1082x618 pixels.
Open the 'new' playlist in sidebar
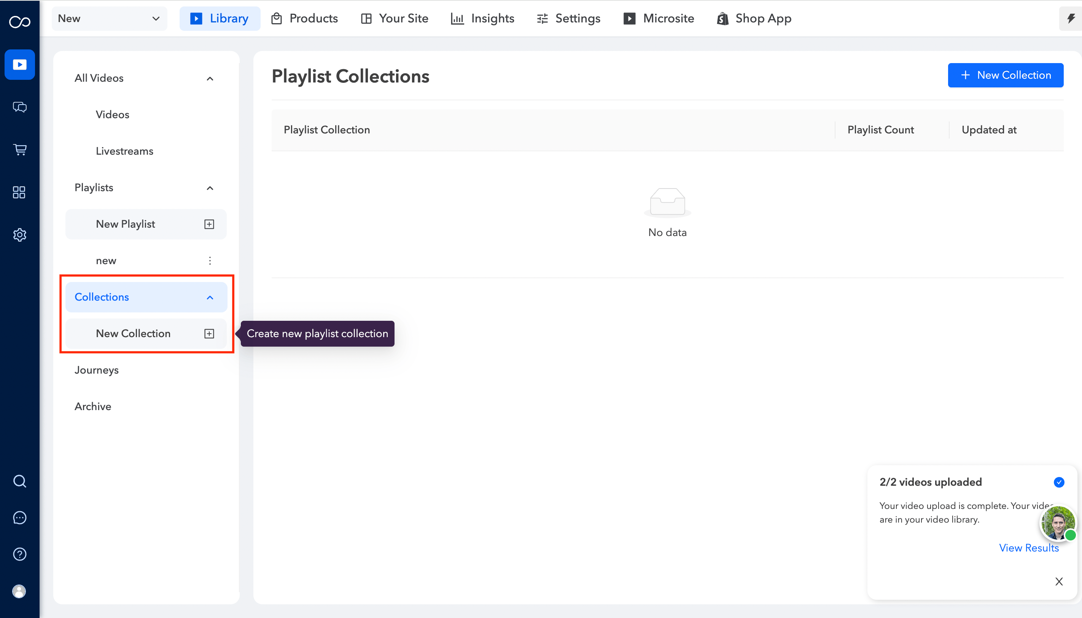(106, 261)
